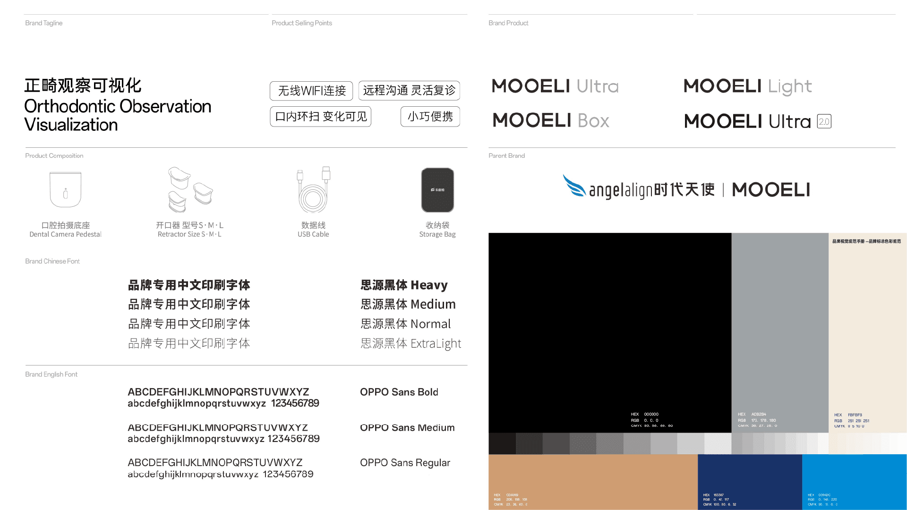The width and height of the screenshot is (907, 510).
Task: Click the Retractor S·M·L illustration
Action: [x=190, y=189]
